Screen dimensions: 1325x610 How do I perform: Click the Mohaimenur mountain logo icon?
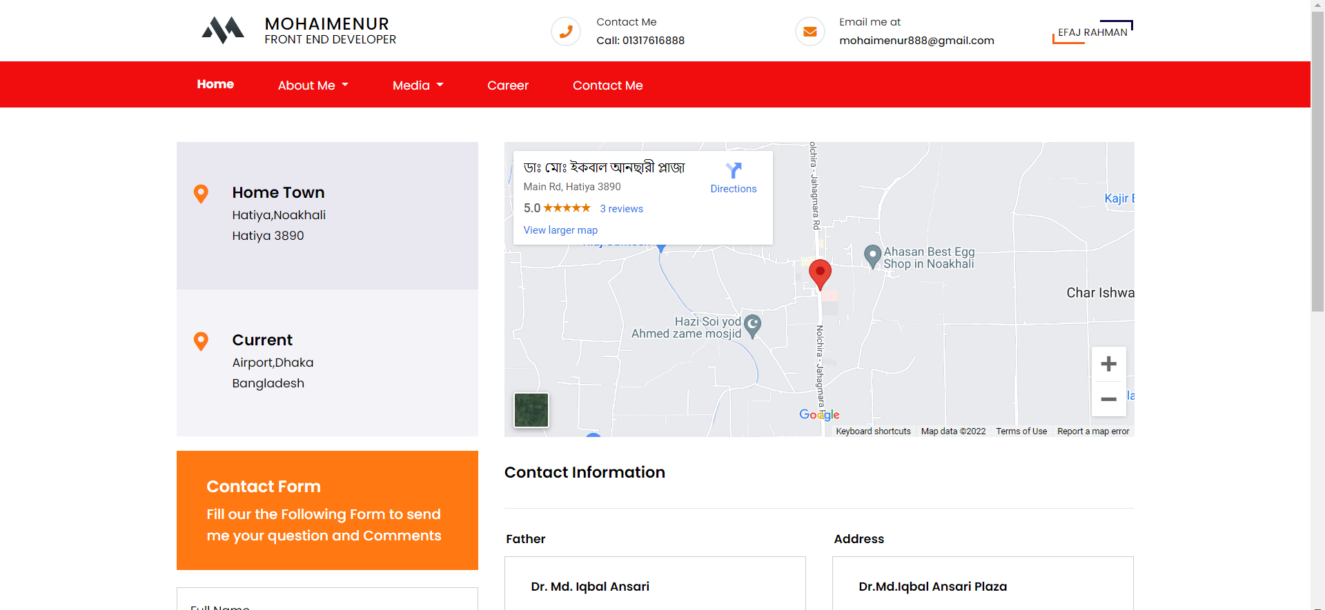tap(223, 30)
